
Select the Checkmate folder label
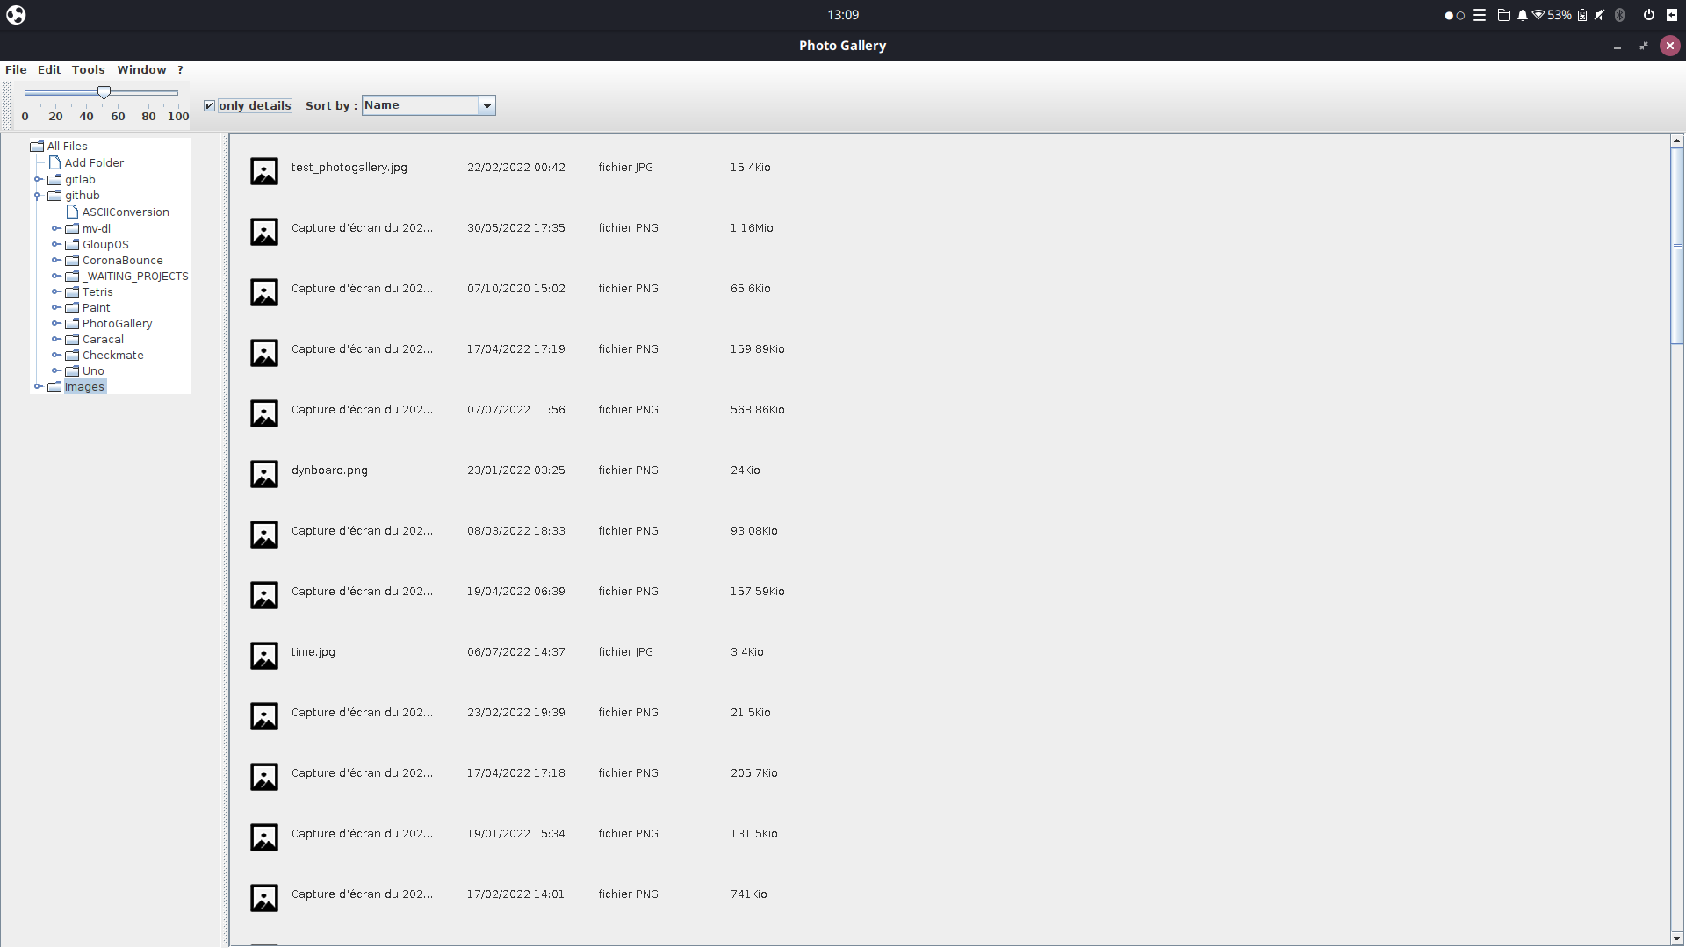click(112, 355)
